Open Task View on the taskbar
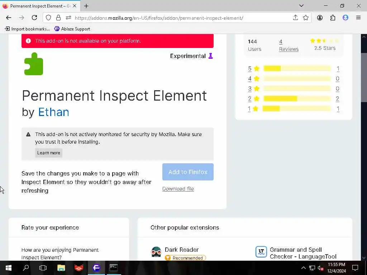The image size is (367, 275). (43, 268)
